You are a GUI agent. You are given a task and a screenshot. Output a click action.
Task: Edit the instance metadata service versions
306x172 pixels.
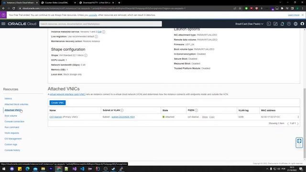tap(99, 32)
